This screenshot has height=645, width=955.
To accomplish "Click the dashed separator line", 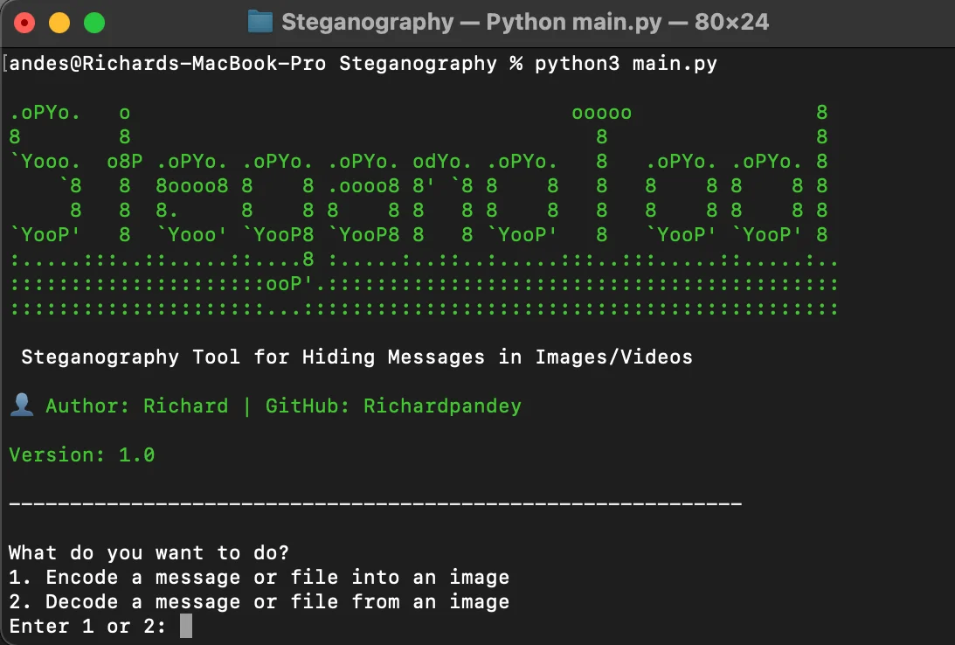I will [376, 503].
